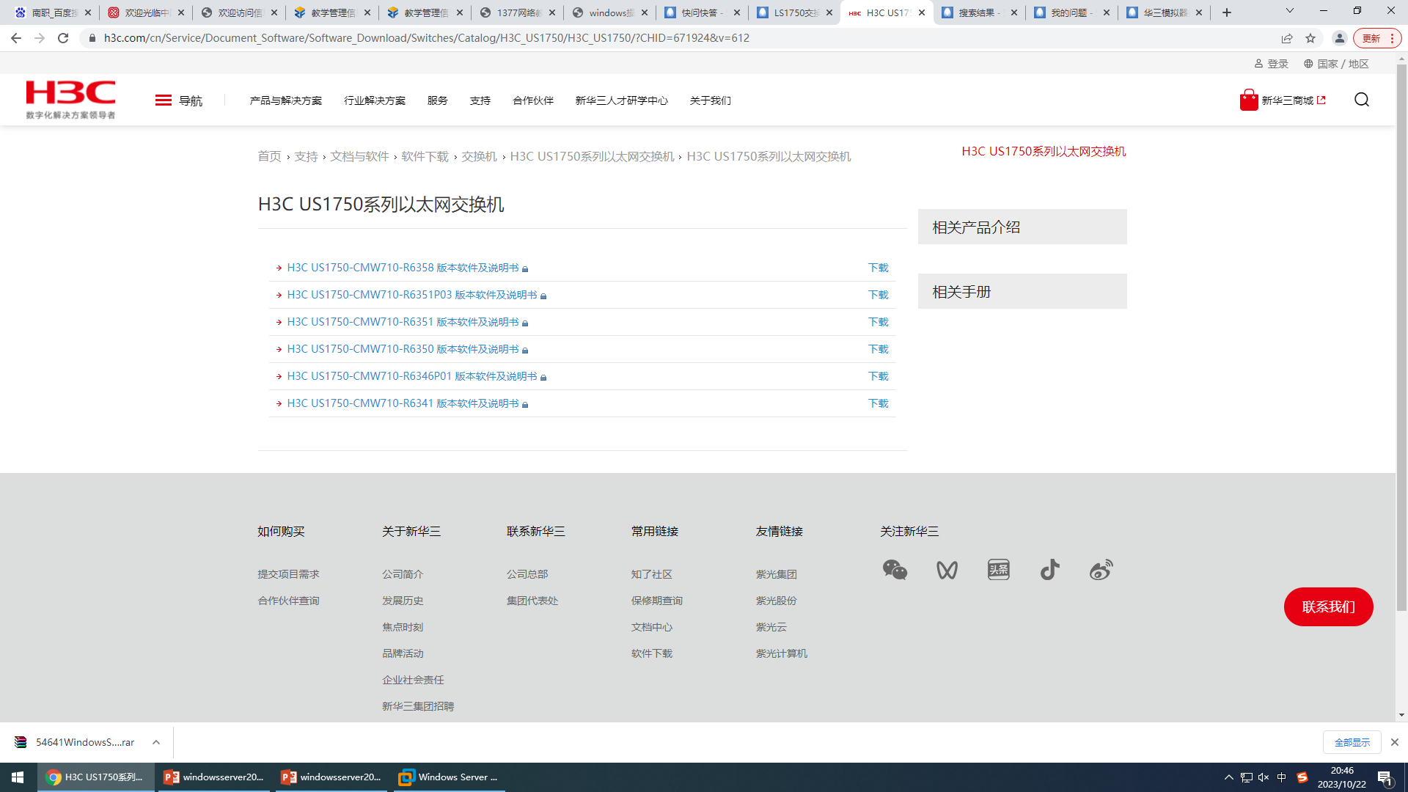The image size is (1408, 792).
Task: Open the site search magnifier icon
Action: (x=1362, y=100)
